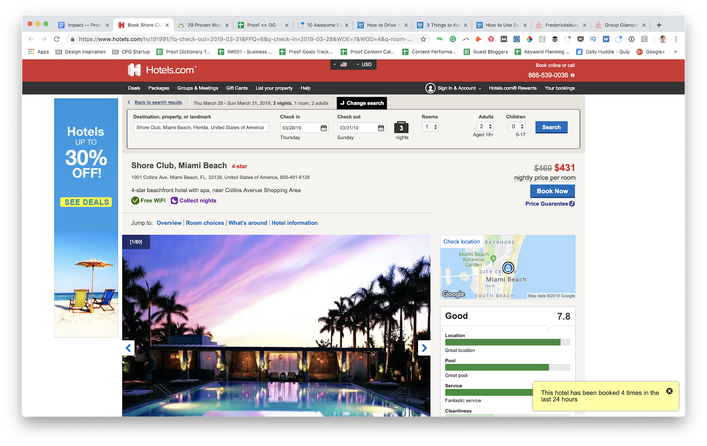Jump to Hotel information section
Viewport: 707px width, 446px height.
pos(295,223)
